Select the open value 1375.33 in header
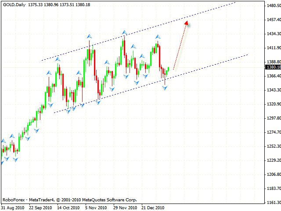The image size is (281, 211). [x=35, y=5]
